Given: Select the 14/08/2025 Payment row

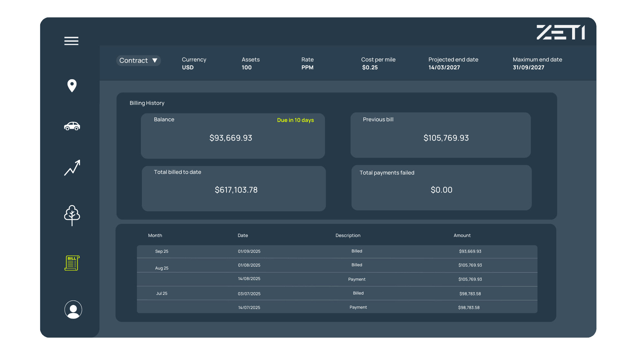Looking at the screenshot, I should [337, 279].
